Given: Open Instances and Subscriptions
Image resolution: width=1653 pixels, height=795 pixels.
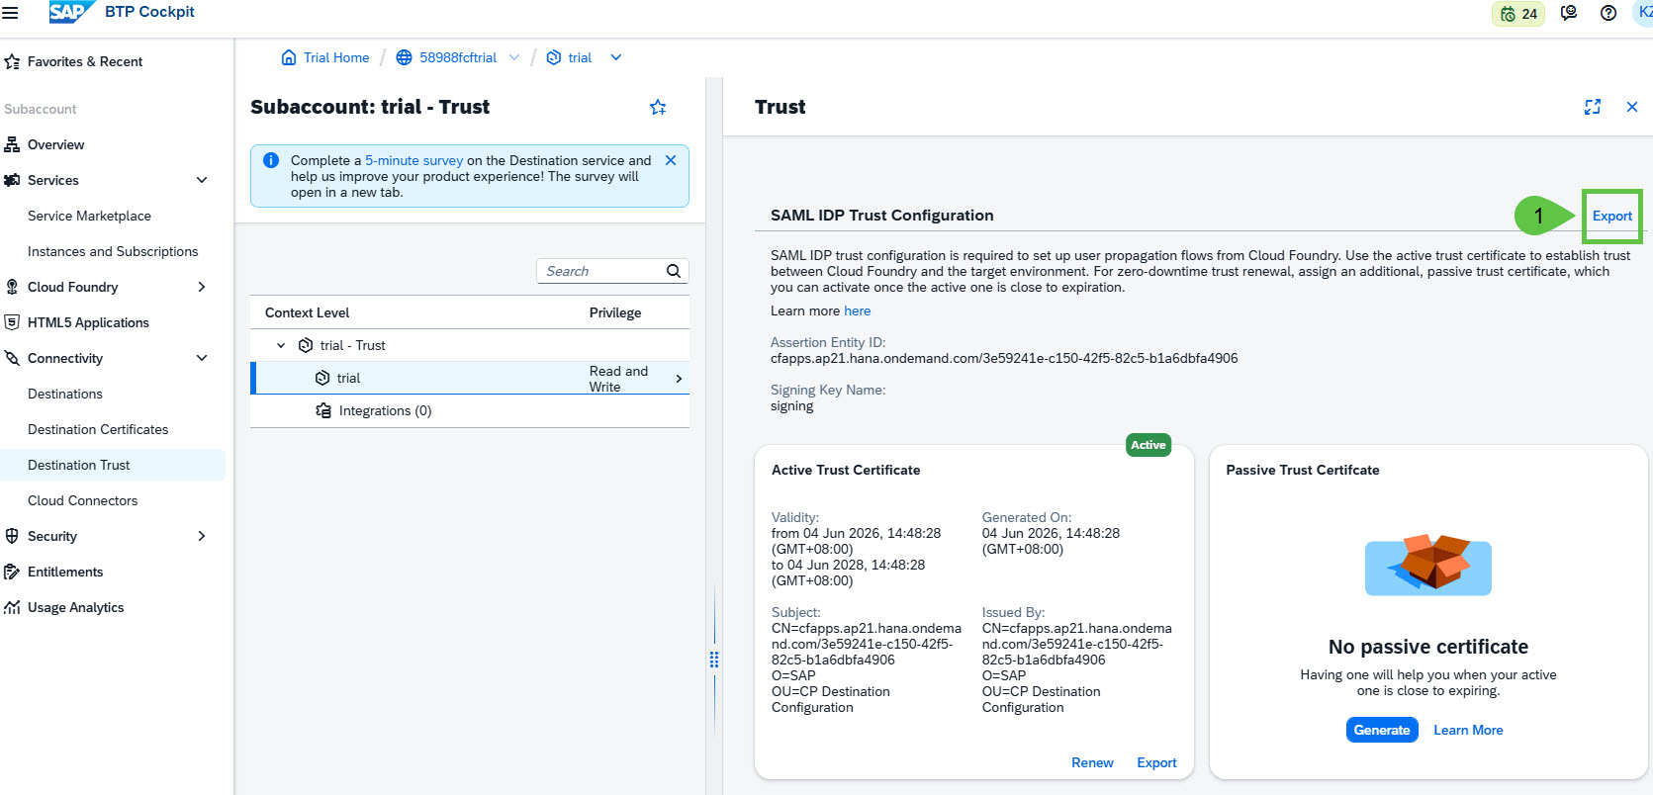Looking at the screenshot, I should pyautogui.click(x=113, y=251).
